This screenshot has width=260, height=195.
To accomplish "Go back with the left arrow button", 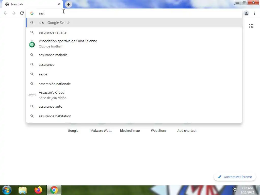I will [6, 13].
